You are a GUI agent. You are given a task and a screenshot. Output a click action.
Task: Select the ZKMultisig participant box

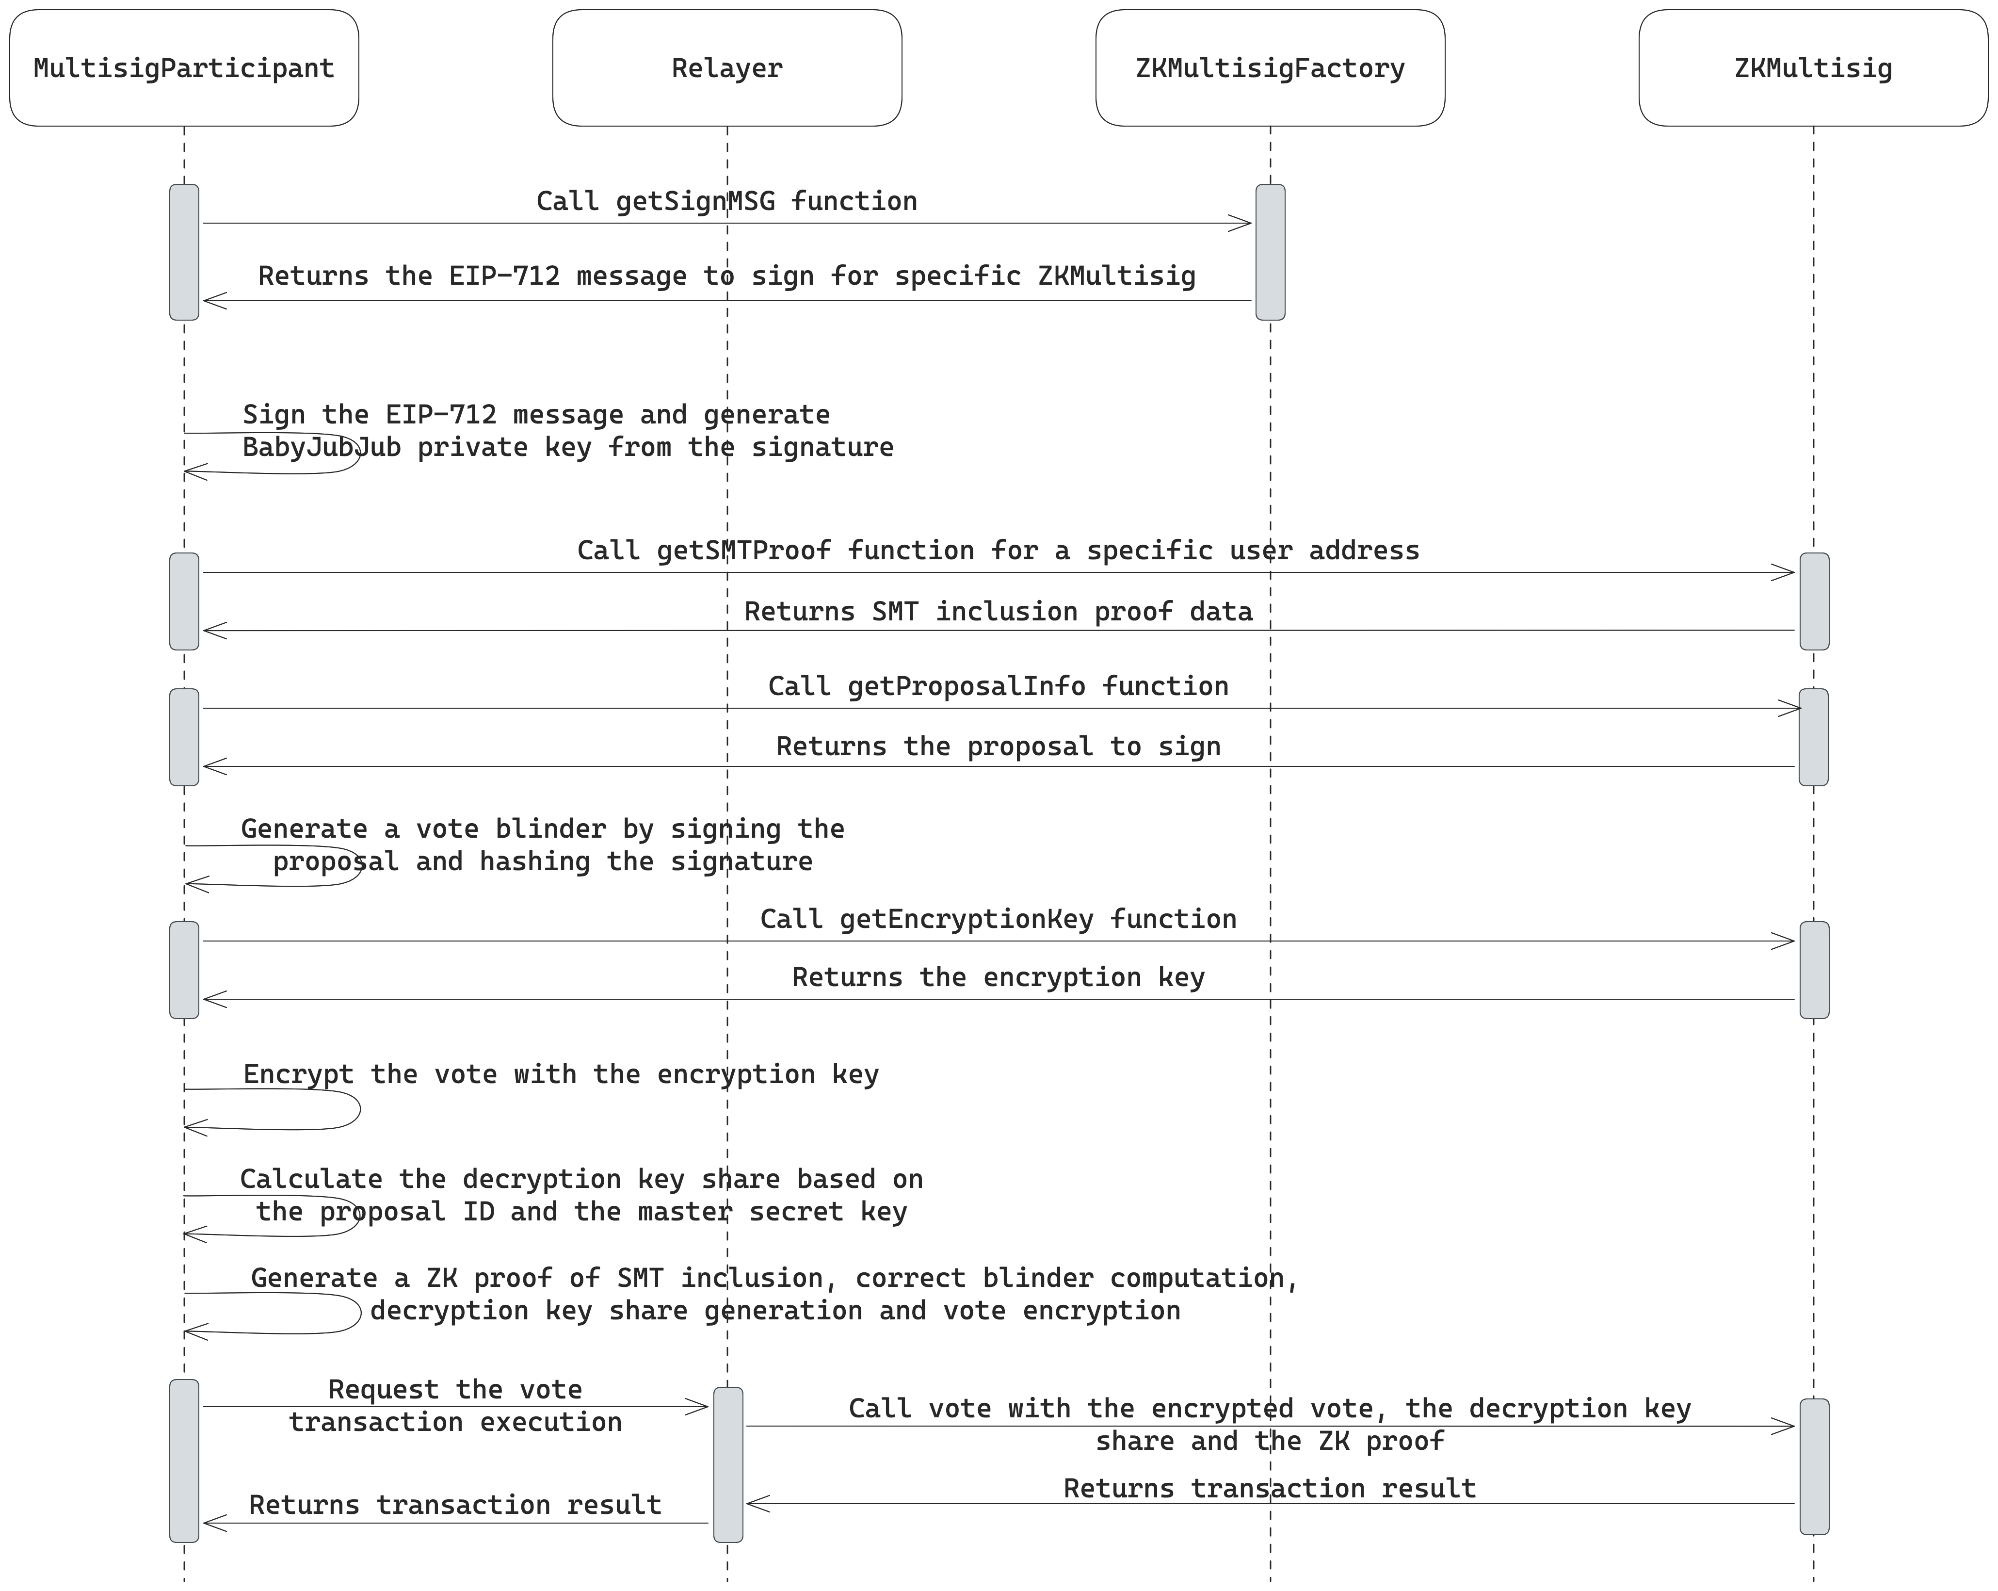pyautogui.click(x=1813, y=68)
